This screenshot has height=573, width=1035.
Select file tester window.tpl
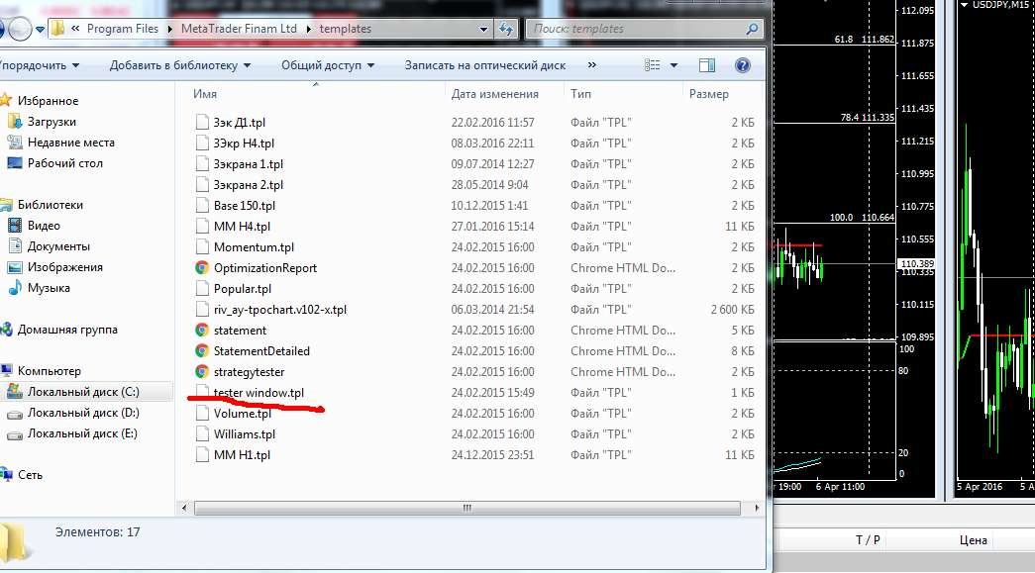tap(259, 392)
